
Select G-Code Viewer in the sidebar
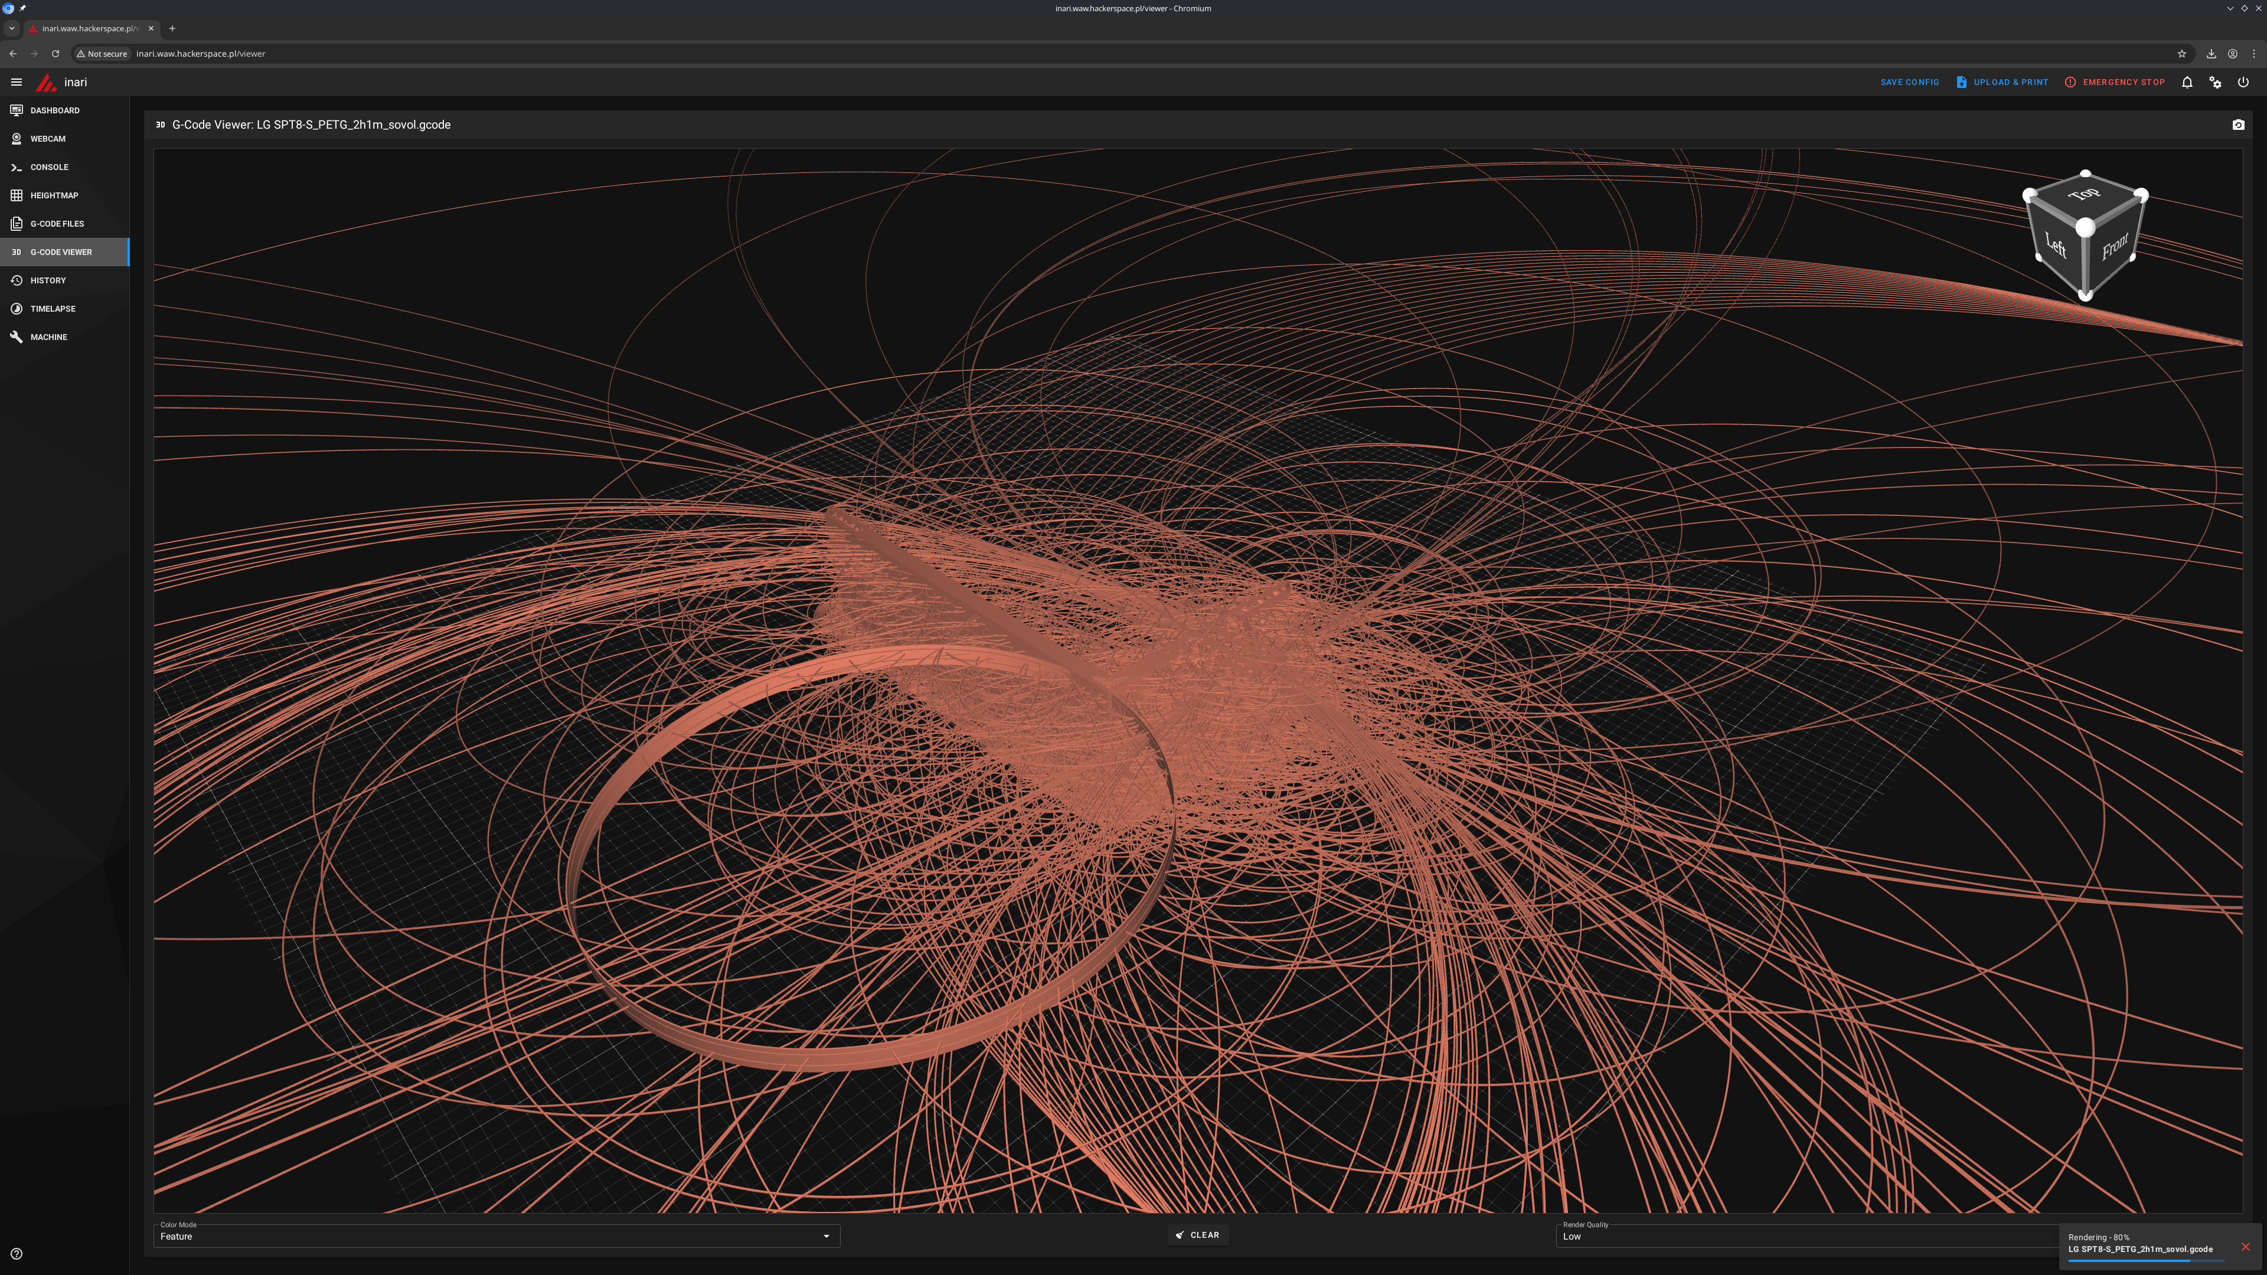click(65, 251)
